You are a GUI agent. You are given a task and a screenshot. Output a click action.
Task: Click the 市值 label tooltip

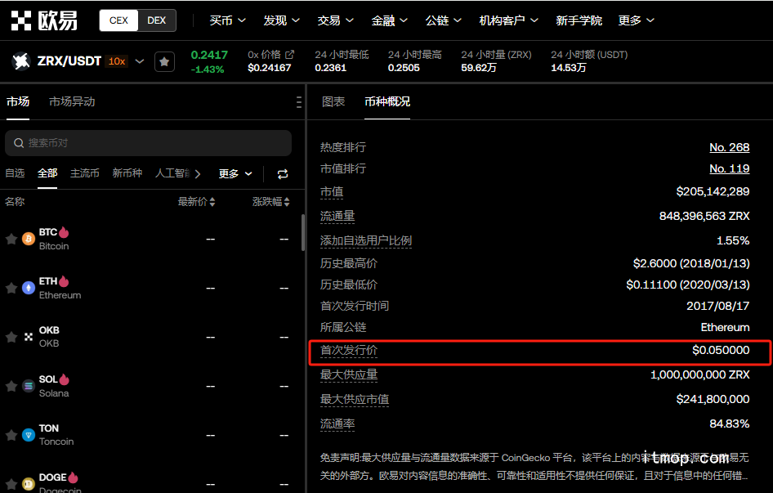[x=332, y=192]
